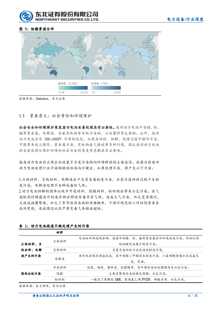The width and height of the screenshot is (221, 313).
Task: Click the footer notice 请务必阅读正文后的声明及说明
Action: [x=56, y=296]
